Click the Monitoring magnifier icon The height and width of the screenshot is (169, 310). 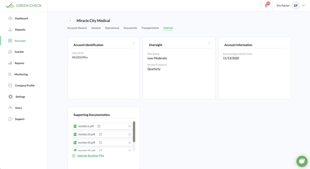[x=10, y=74]
